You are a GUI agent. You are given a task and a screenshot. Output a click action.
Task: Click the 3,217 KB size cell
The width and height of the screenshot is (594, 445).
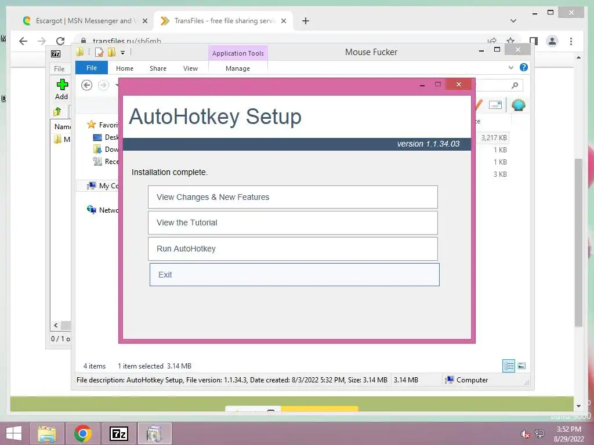pyautogui.click(x=494, y=138)
